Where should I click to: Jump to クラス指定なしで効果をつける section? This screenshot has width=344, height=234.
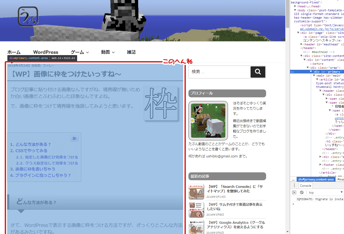(x=47, y=163)
